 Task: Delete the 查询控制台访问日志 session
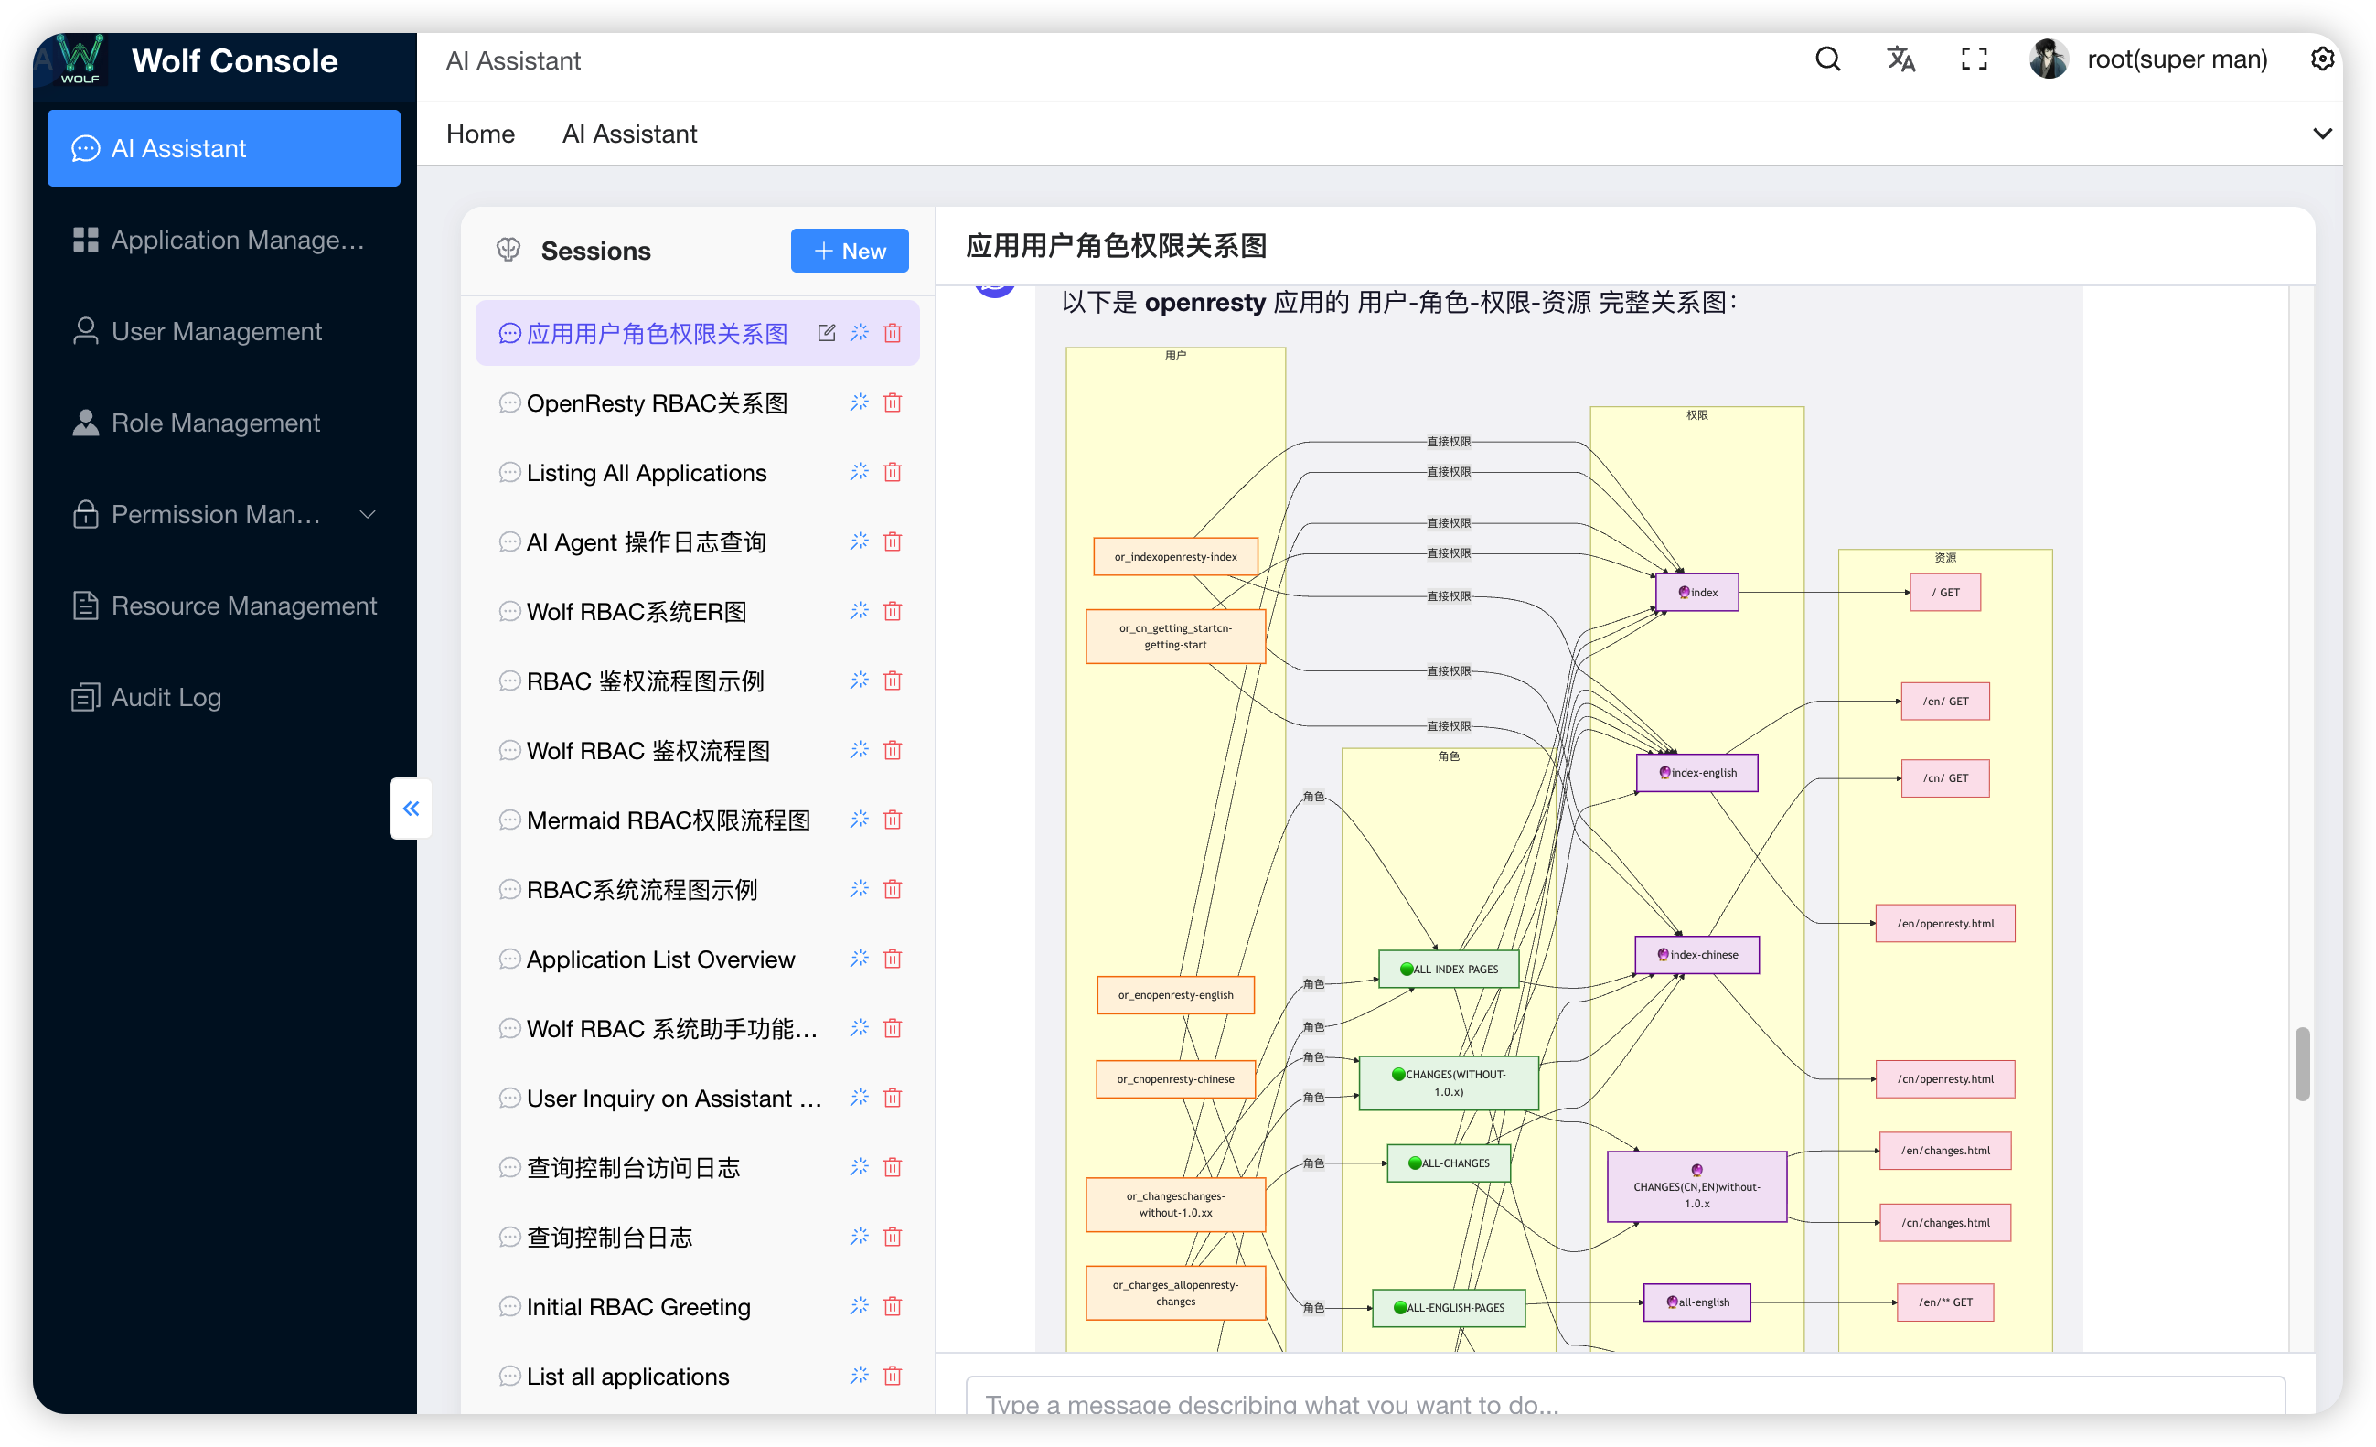893,1167
